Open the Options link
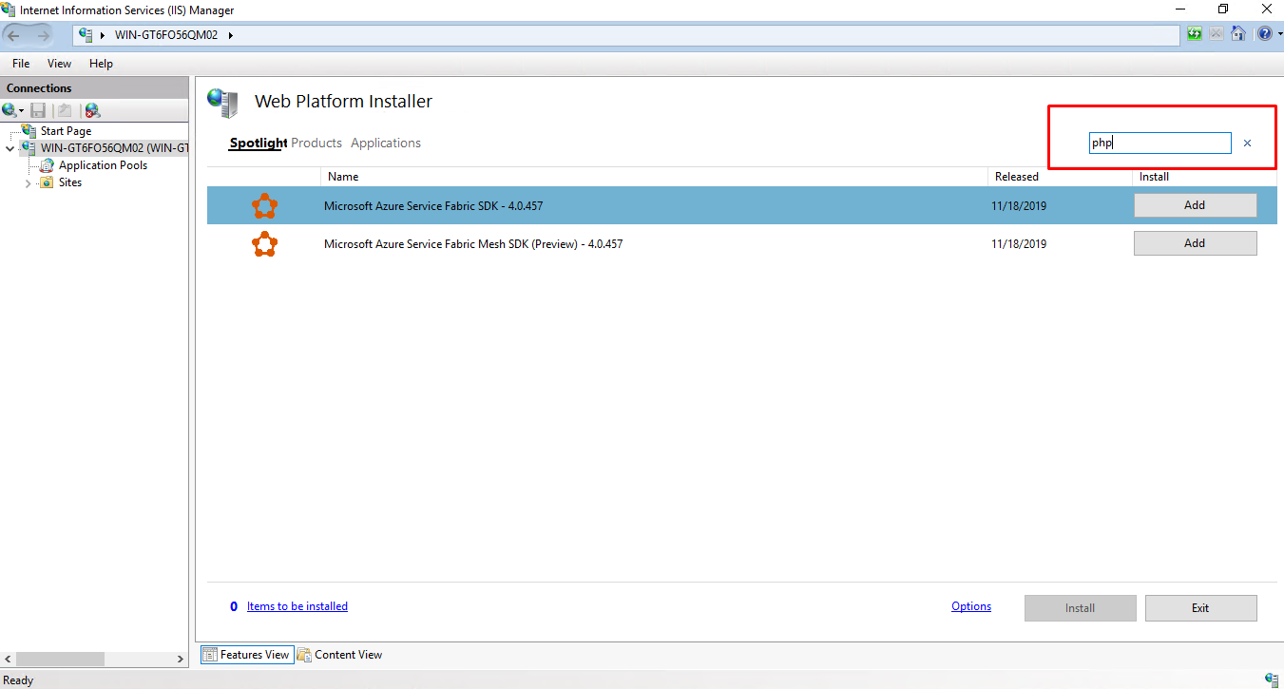 pos(971,606)
